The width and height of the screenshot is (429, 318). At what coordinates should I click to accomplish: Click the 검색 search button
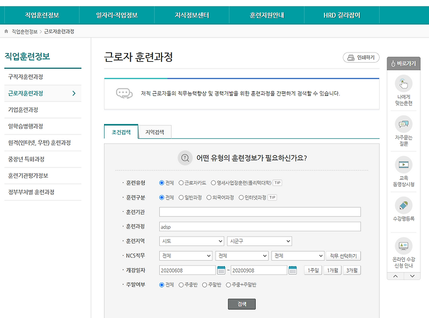[x=242, y=304]
